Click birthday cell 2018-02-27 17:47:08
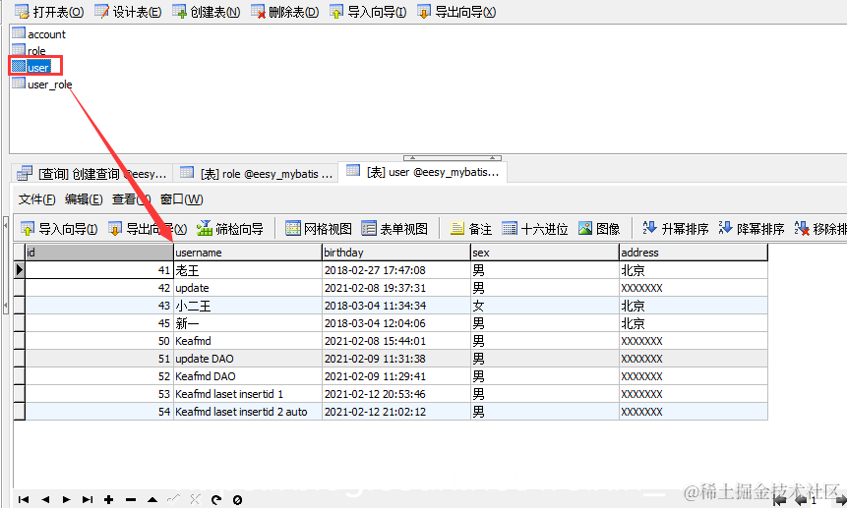This screenshot has height=508, width=847. pos(395,270)
